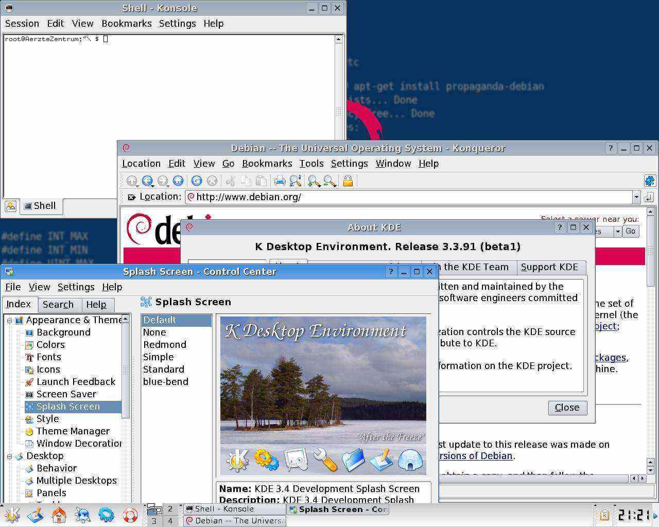Open the Help Center lifebuoy icon on the panel
Screen dimensions: 659x527
pos(130,514)
